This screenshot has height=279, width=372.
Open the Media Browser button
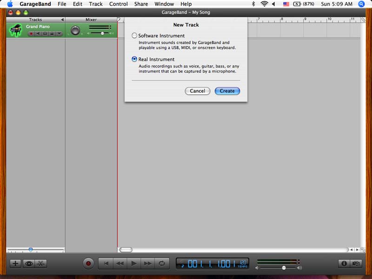[356, 264]
